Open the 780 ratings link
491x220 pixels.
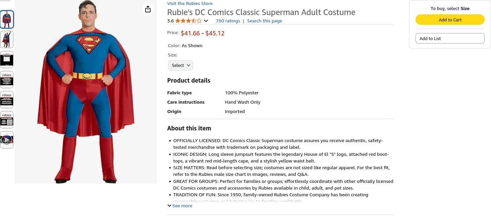(x=228, y=21)
